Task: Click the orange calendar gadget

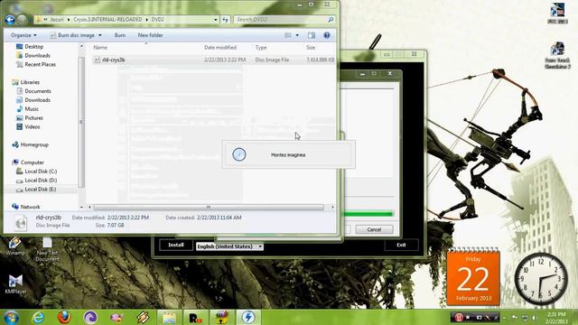Action: [473, 277]
